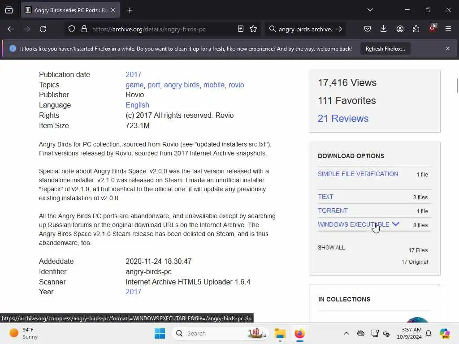Image resolution: width=459 pixels, height=344 pixels.
Task: Click the Forward navigation arrow
Action: click(x=26, y=29)
